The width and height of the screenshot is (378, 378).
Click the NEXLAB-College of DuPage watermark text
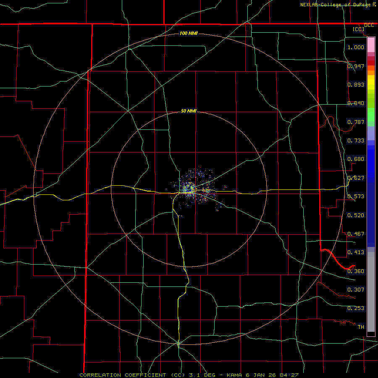(x=338, y=5)
